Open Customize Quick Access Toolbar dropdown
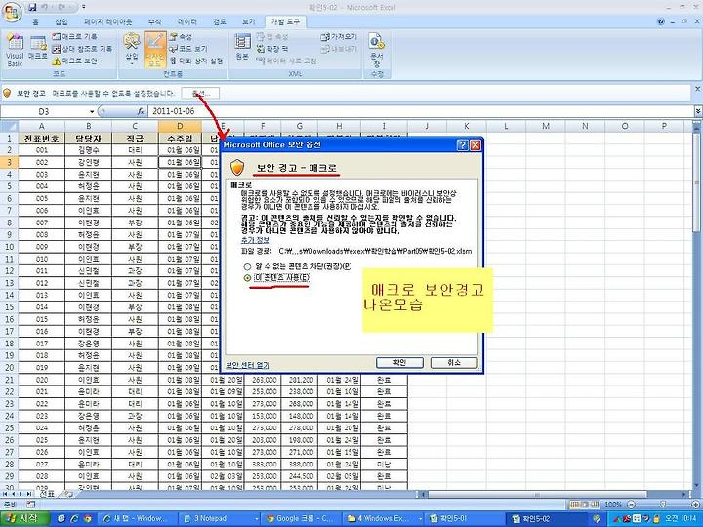 (x=84, y=7)
